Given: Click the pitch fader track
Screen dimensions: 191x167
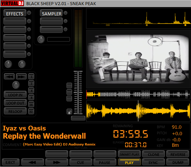Looking at the screenshot, I should point(78,93).
